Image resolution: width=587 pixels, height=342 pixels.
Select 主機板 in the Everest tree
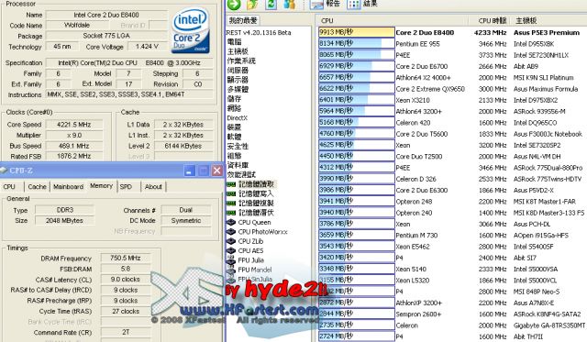pyautogui.click(x=238, y=51)
